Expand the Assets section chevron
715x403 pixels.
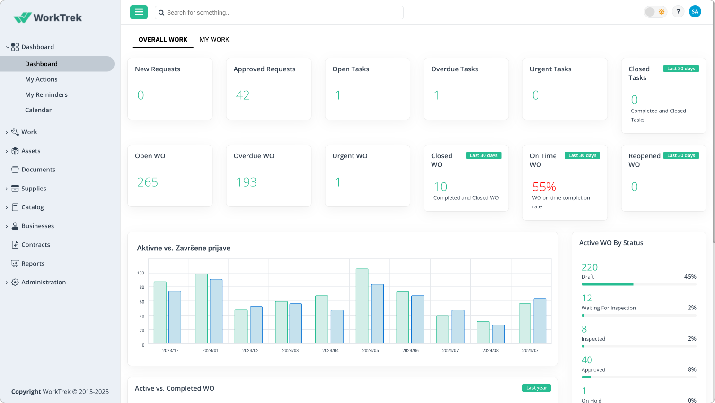[7, 151]
